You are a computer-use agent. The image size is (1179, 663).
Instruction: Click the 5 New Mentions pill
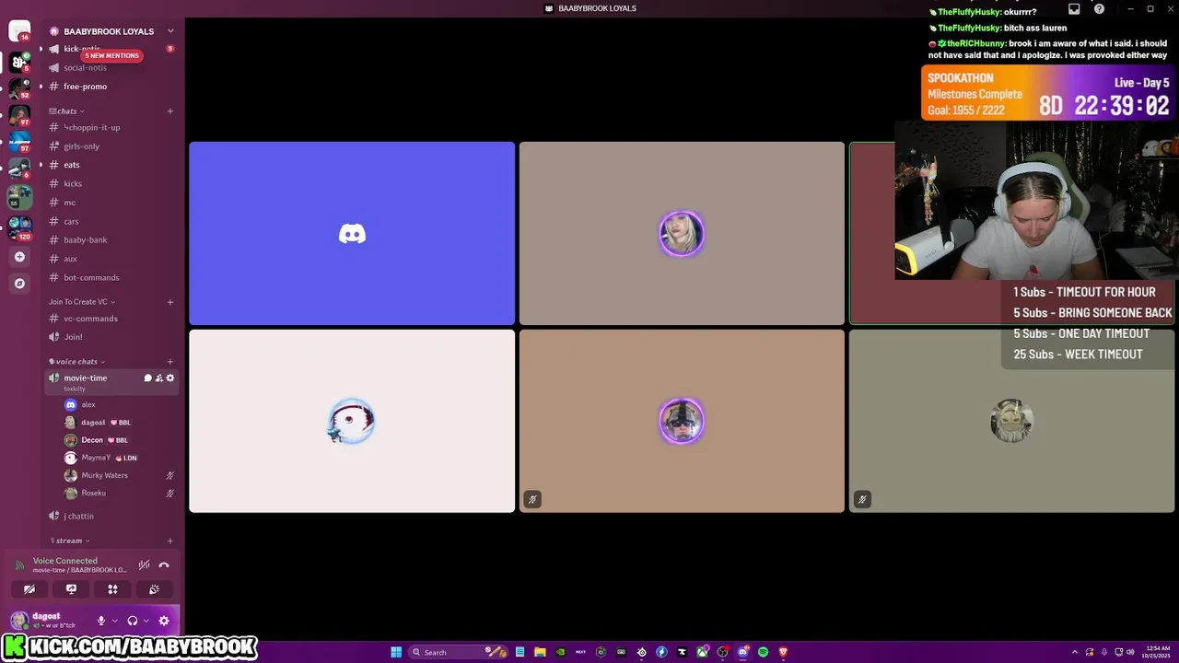(x=111, y=55)
